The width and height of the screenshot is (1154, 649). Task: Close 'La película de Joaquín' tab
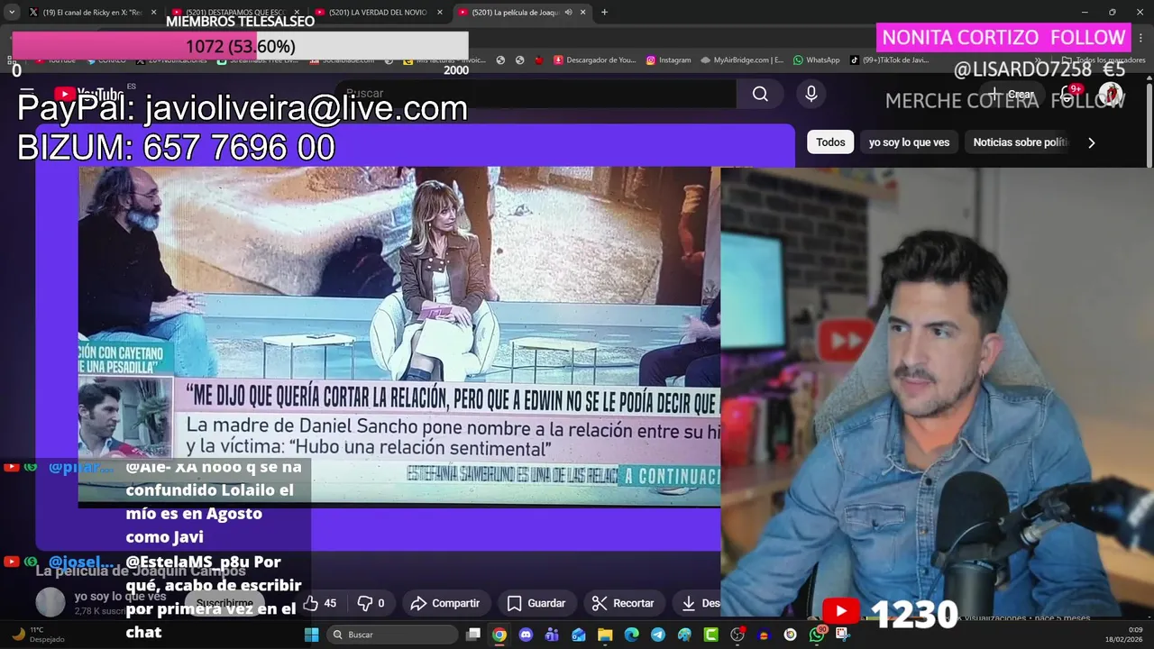coord(583,13)
